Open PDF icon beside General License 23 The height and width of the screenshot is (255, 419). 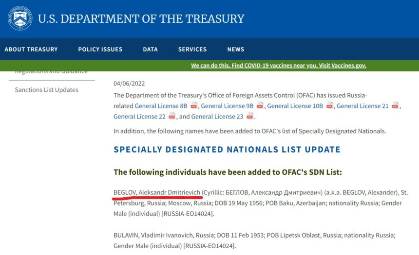click(x=250, y=116)
